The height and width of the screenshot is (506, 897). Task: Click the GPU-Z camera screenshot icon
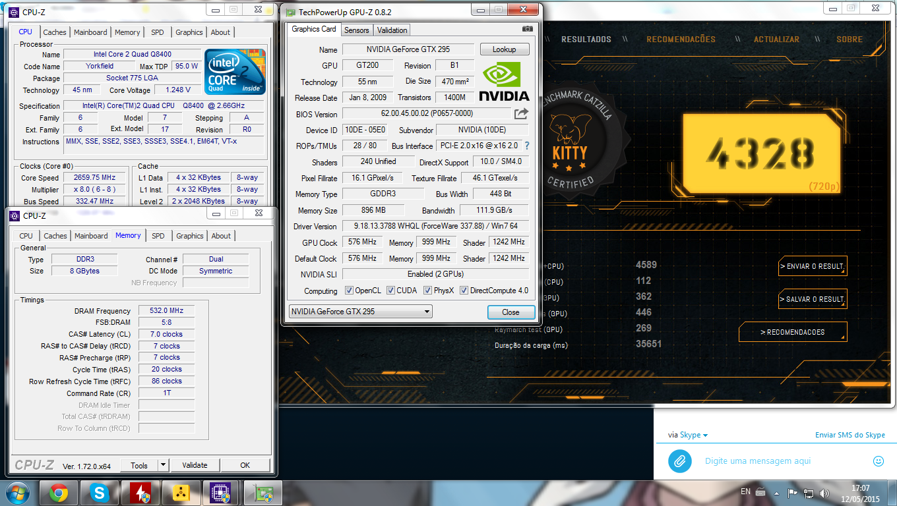click(527, 29)
